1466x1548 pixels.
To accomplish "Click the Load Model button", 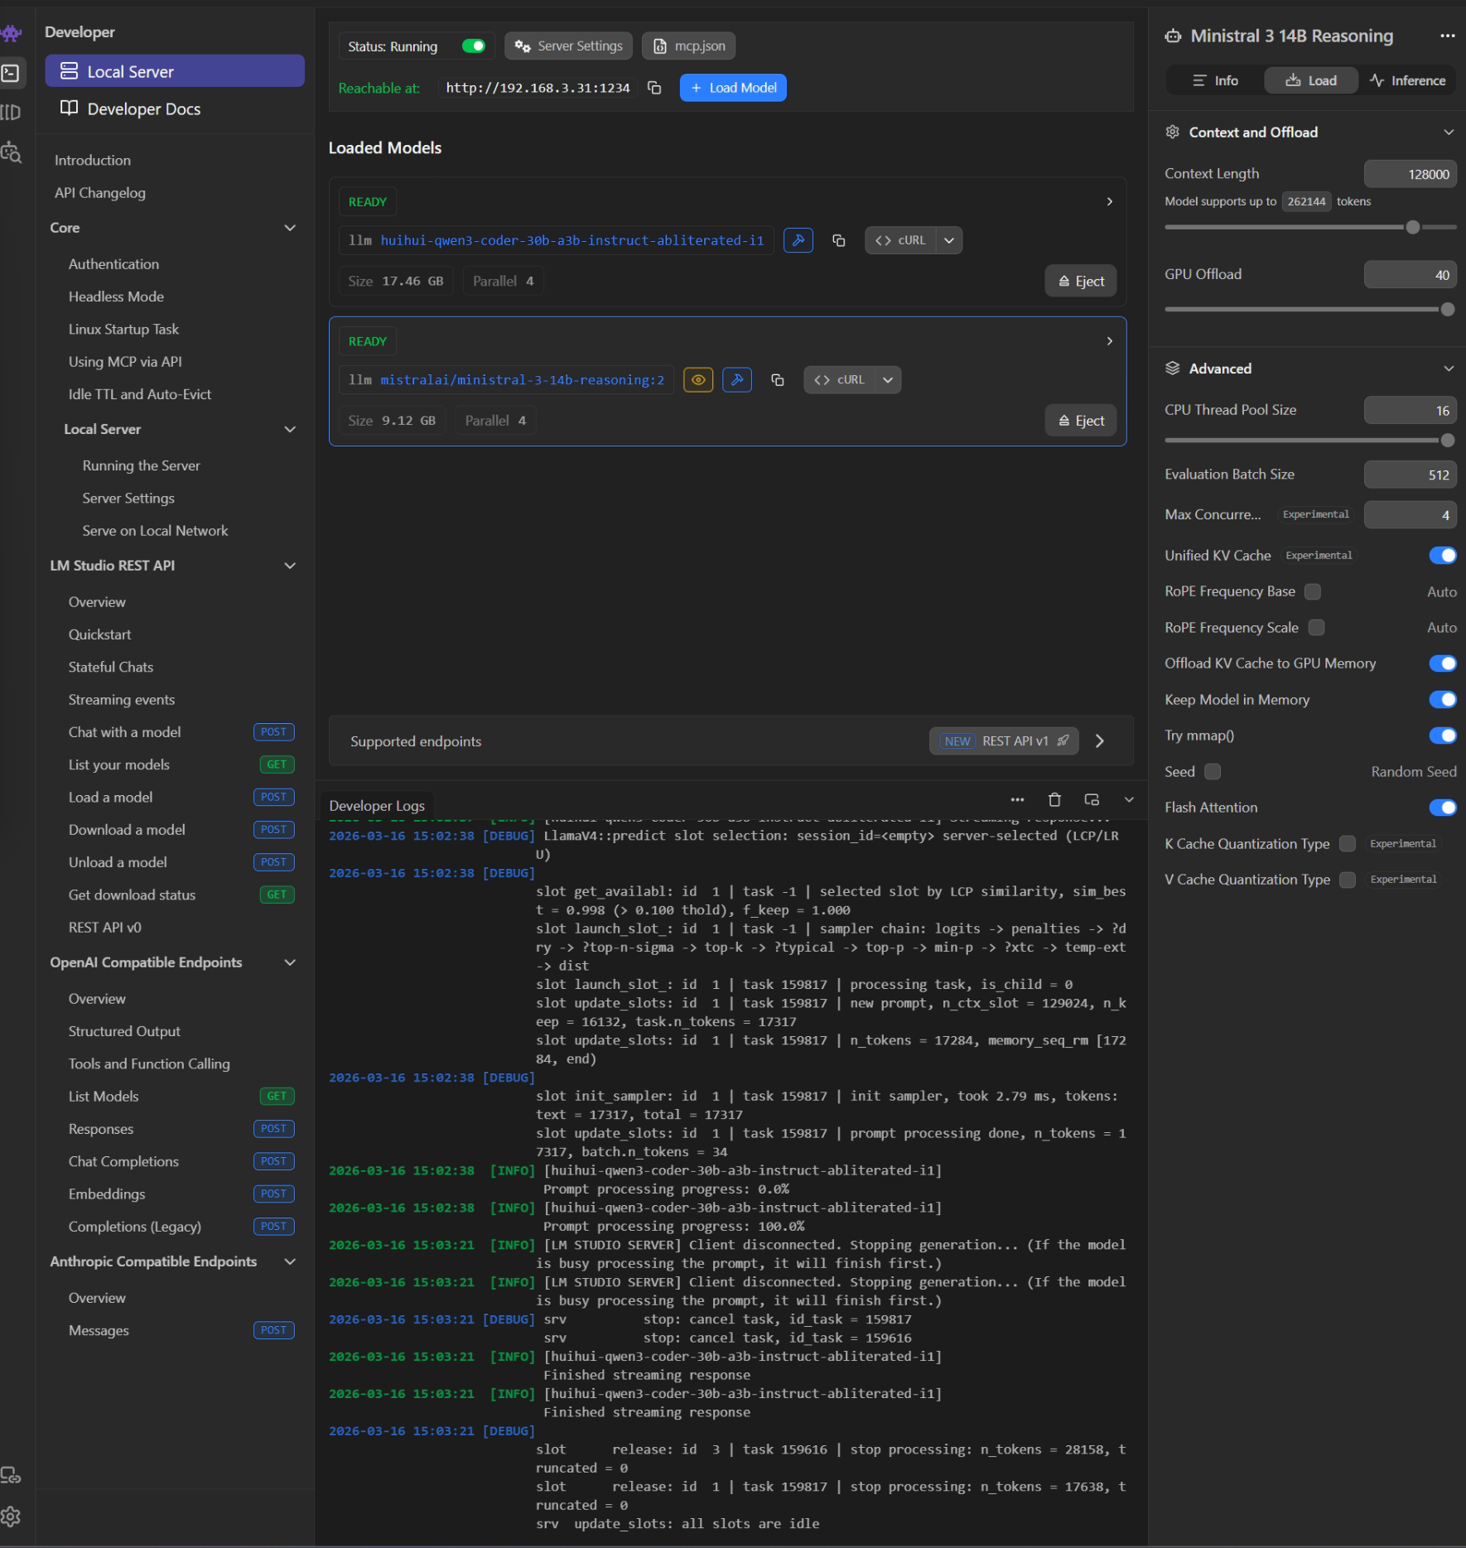I will pyautogui.click(x=733, y=88).
